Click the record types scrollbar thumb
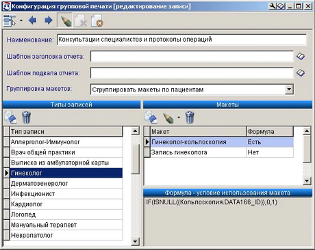Viewport: 315px width, 250px height. pyautogui.click(x=136, y=159)
